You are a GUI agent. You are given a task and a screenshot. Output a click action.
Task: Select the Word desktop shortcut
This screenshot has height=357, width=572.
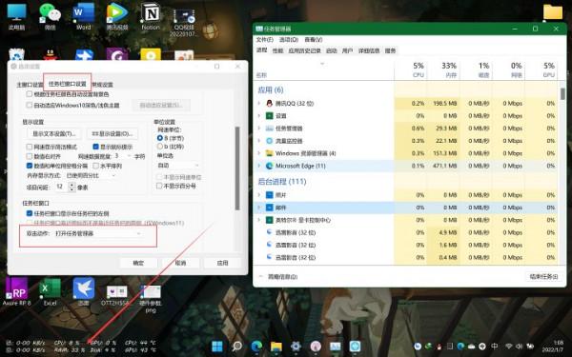[84, 16]
